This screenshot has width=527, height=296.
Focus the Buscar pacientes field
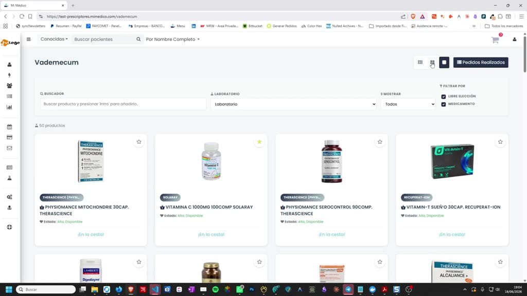coord(103,39)
